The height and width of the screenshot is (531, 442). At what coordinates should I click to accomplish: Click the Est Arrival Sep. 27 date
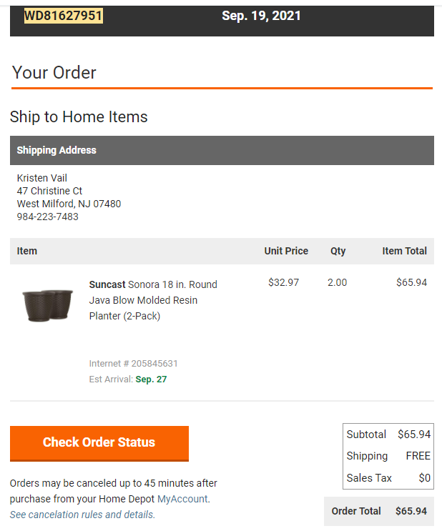pyautogui.click(x=151, y=379)
